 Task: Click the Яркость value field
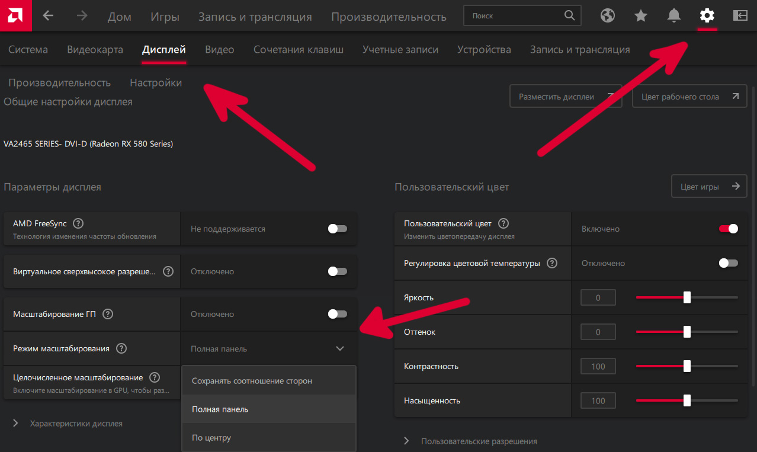[x=598, y=297]
